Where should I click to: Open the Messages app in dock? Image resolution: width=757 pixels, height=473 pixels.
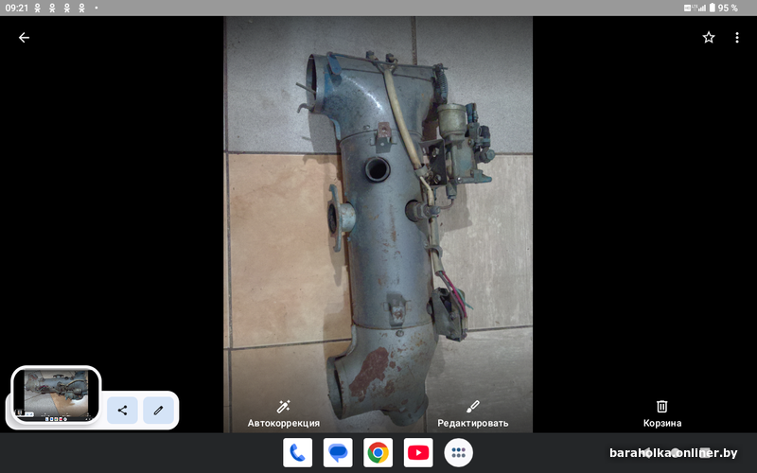coord(338,453)
